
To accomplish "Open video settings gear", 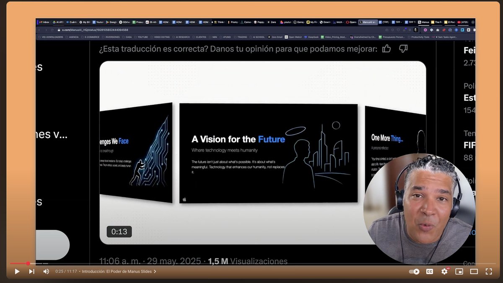I will pos(444,271).
